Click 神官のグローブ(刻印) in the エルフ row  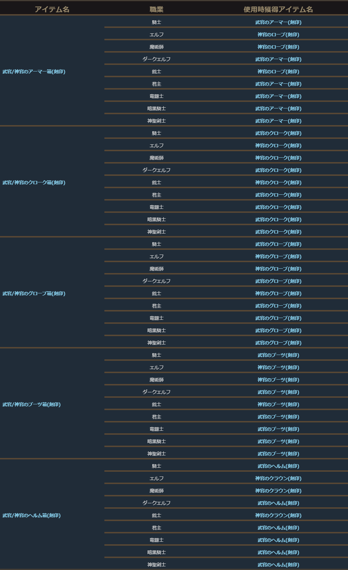point(278,257)
